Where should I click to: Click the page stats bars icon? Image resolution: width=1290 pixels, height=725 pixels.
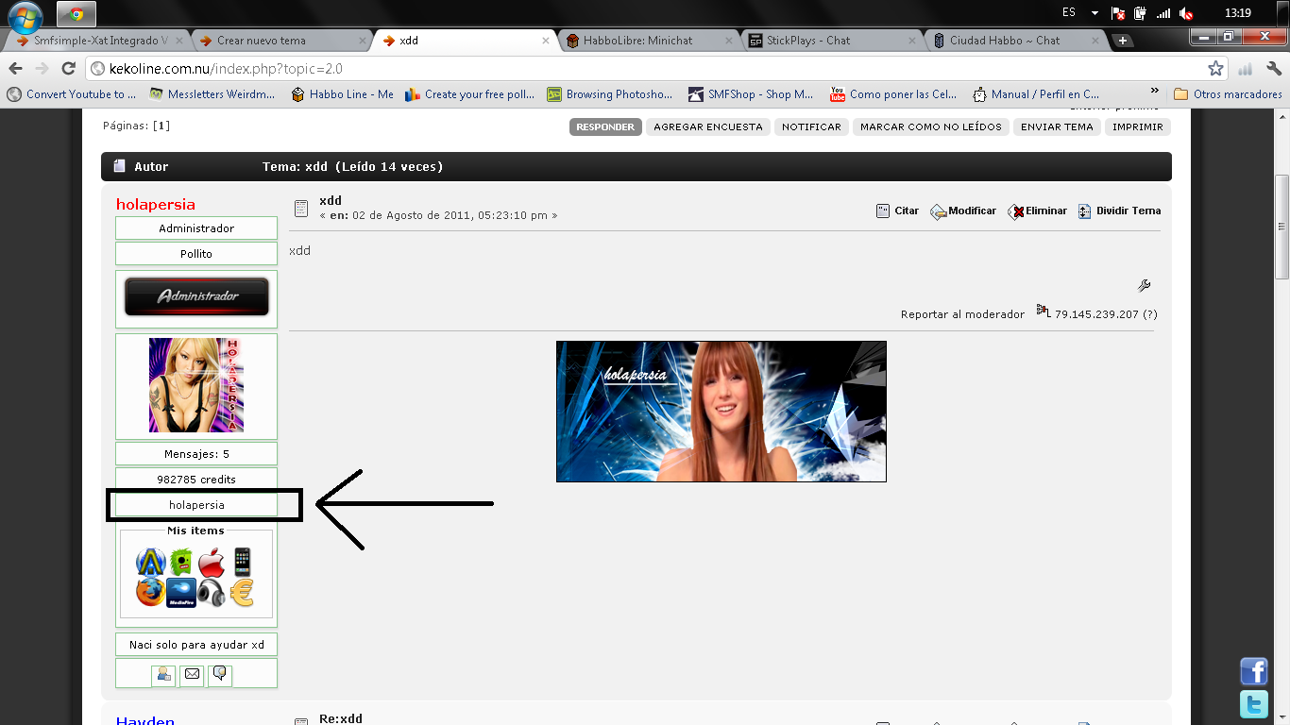click(x=1246, y=69)
